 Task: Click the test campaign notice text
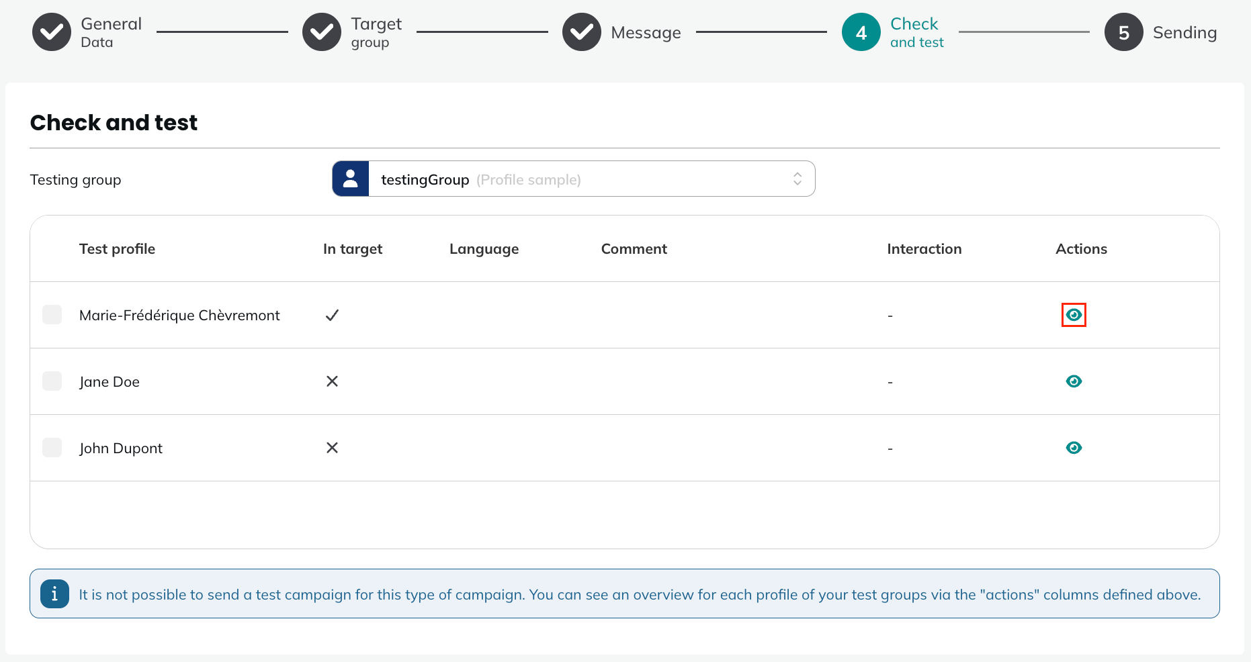640,595
